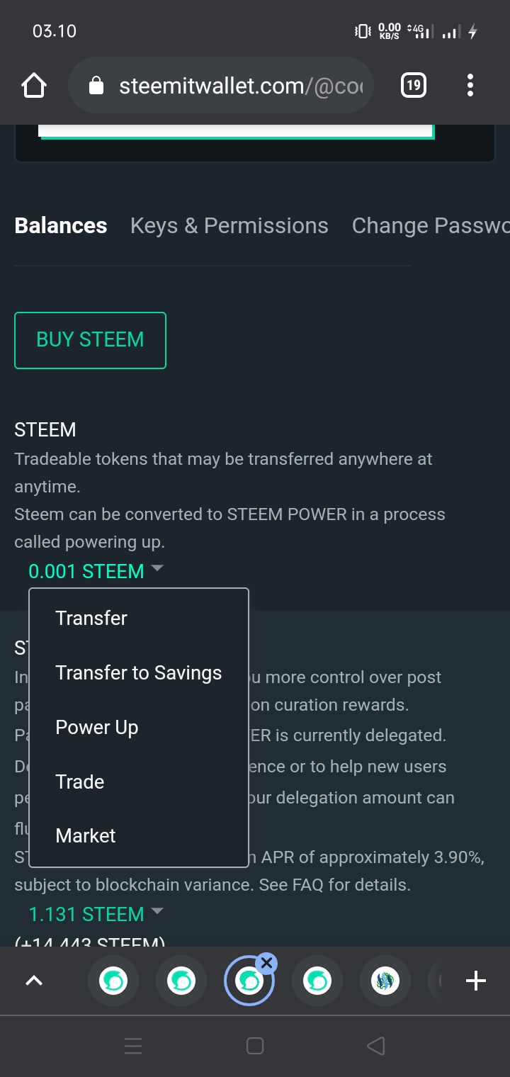Tap the lock icon in address bar
This screenshot has height=1077, width=510.
click(x=96, y=86)
